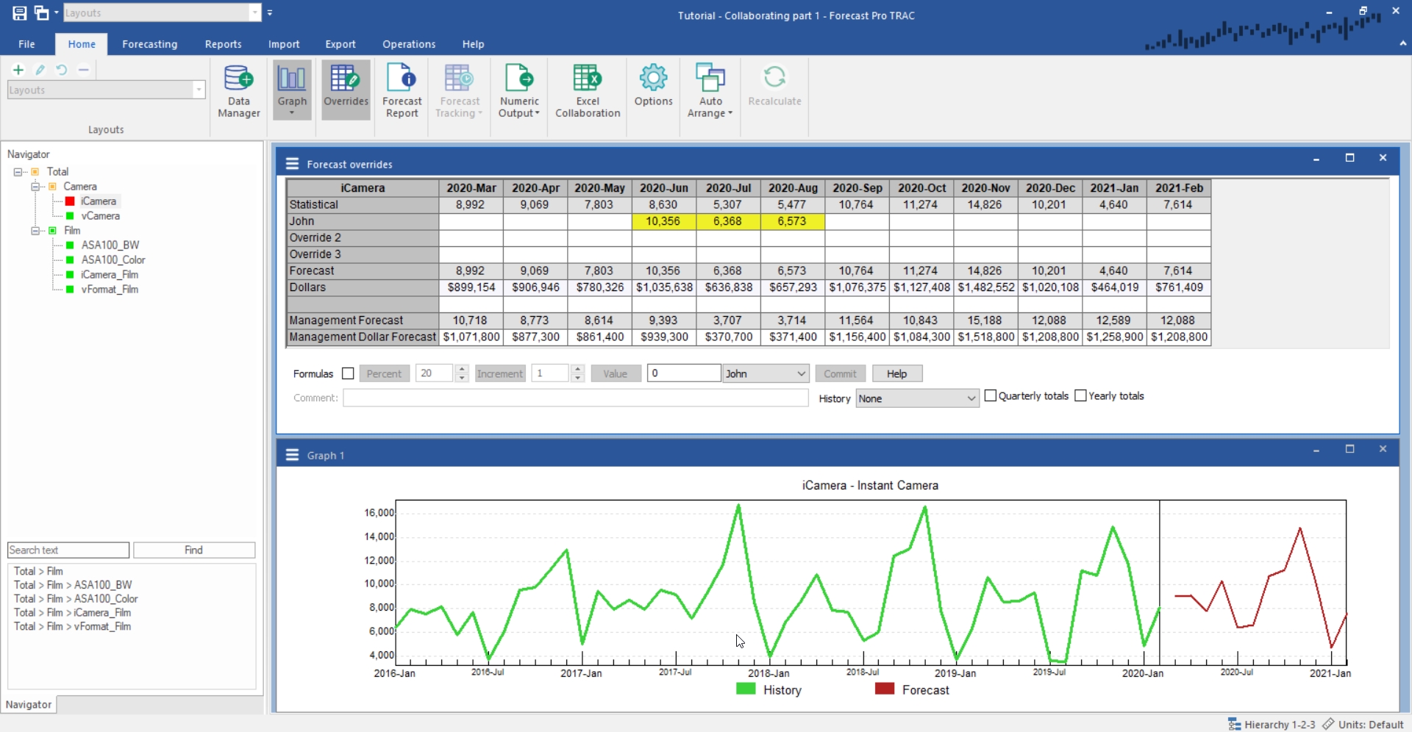Open the title bar Layouts combo box
The height and width of the screenshot is (732, 1412).
pyautogui.click(x=254, y=12)
